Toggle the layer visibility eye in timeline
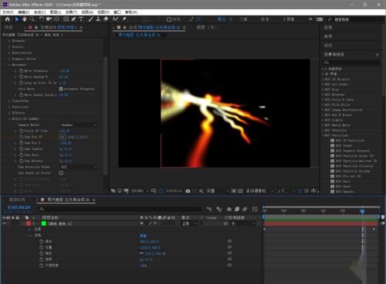386x284 pixels. pyautogui.click(x=4, y=224)
